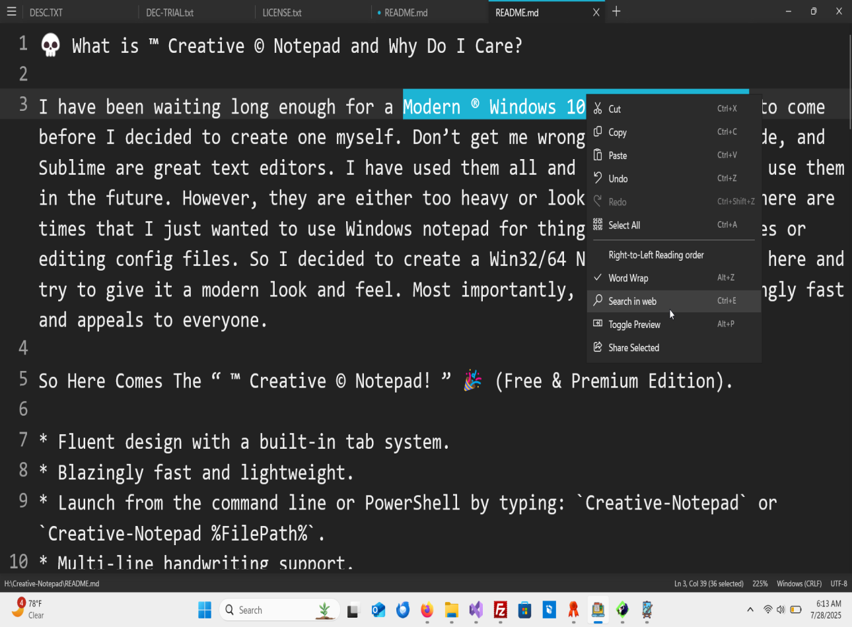852x627 pixels.
Task: Click highlighted text 'Modern ® Windows 10'
Action: (494, 106)
